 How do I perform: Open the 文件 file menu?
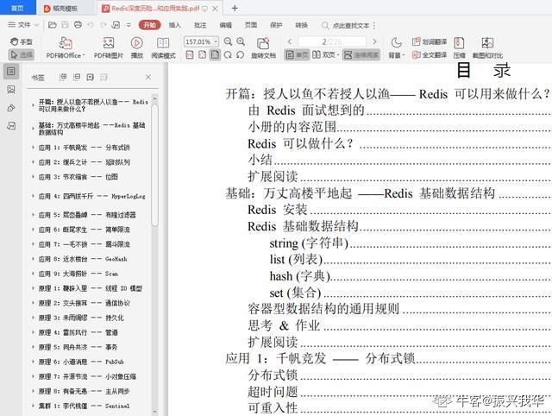click(x=23, y=25)
